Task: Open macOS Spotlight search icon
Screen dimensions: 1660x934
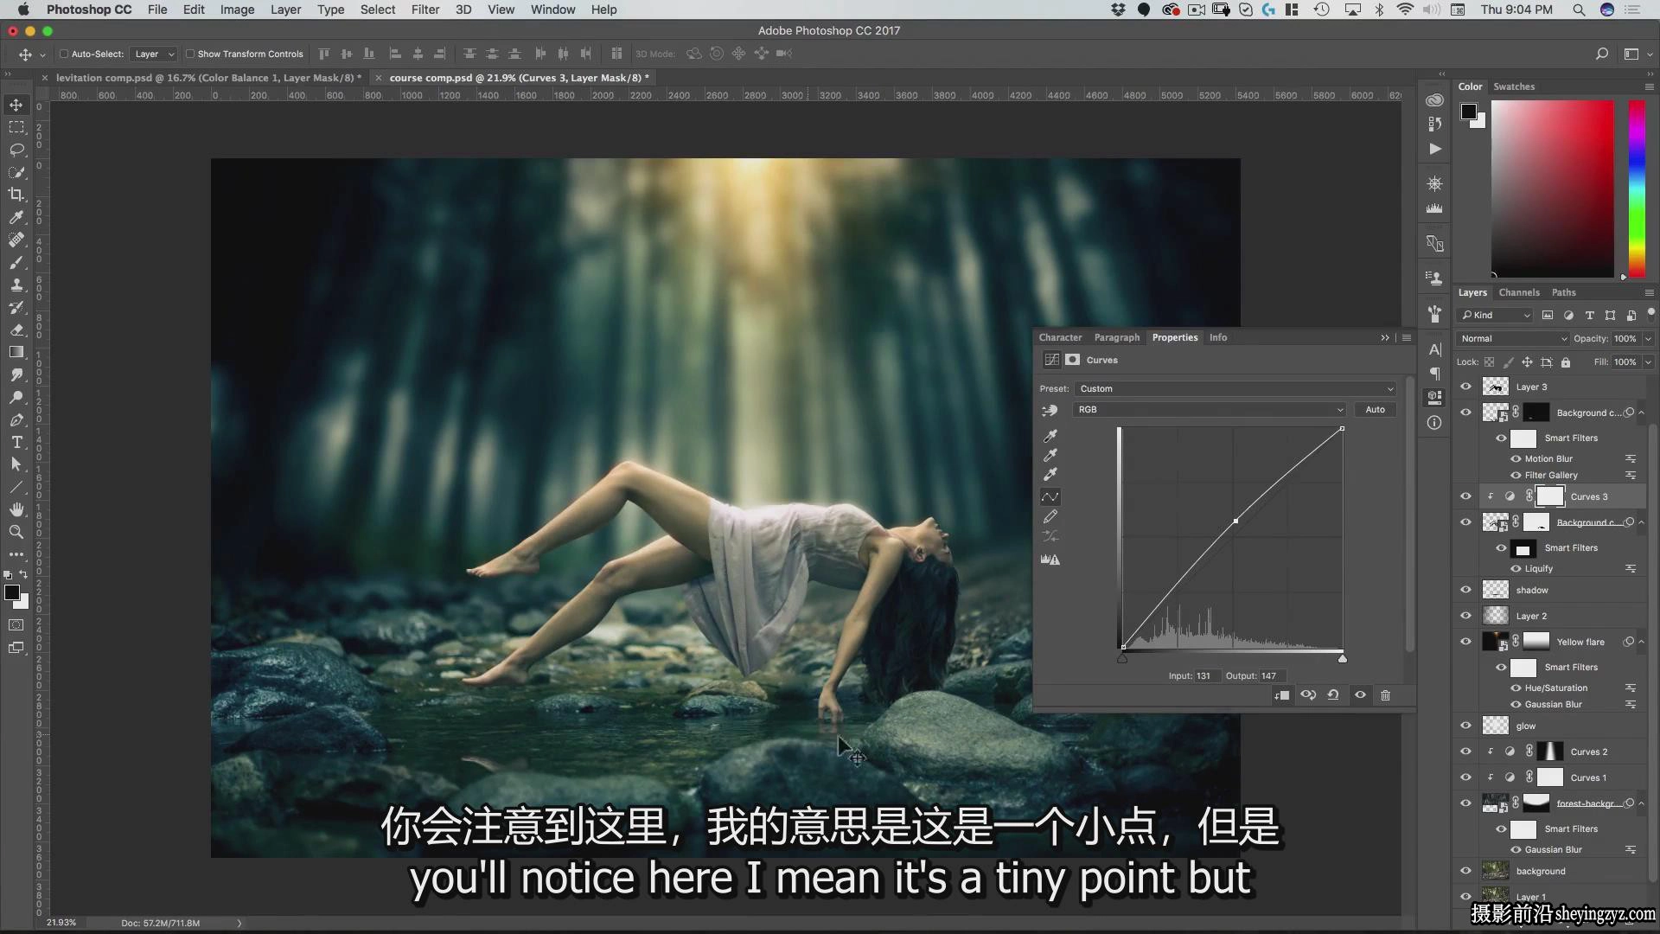Action: (1579, 10)
